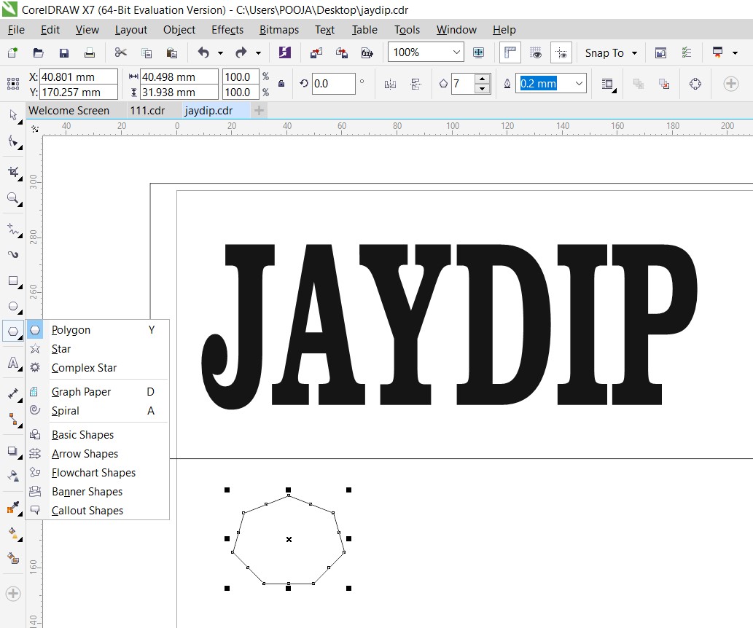
Task: Toggle Show Guidelines button
Action: [561, 53]
